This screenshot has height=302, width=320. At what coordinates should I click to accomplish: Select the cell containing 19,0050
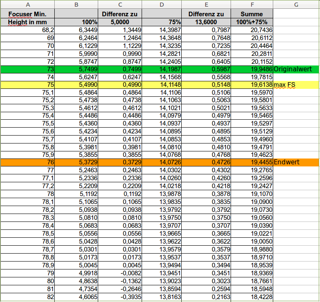[252, 242]
